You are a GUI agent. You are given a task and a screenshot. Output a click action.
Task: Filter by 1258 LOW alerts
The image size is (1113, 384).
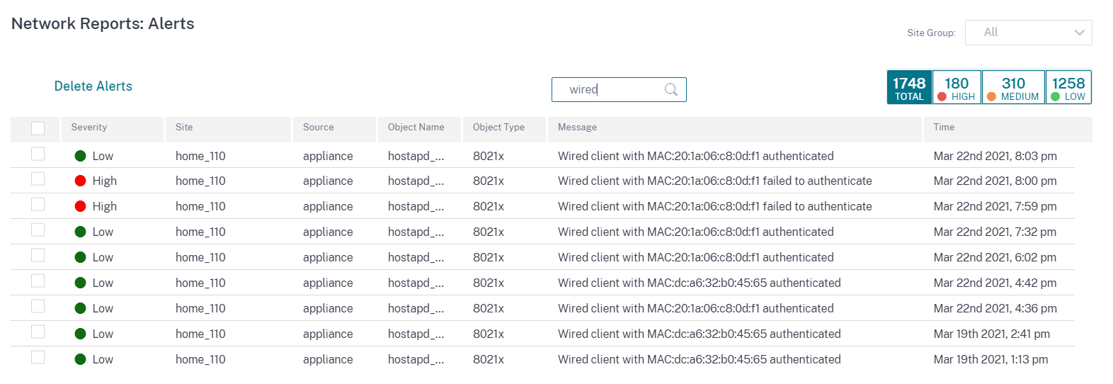1068,87
